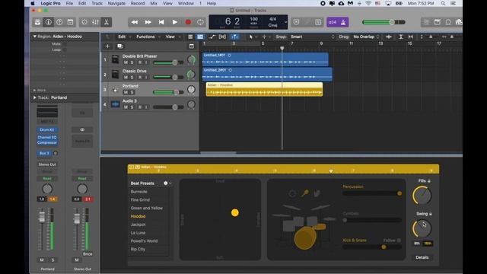Image resolution: width=487 pixels, height=274 pixels.
Task: Toggle the metronome click button
Action: [343, 22]
